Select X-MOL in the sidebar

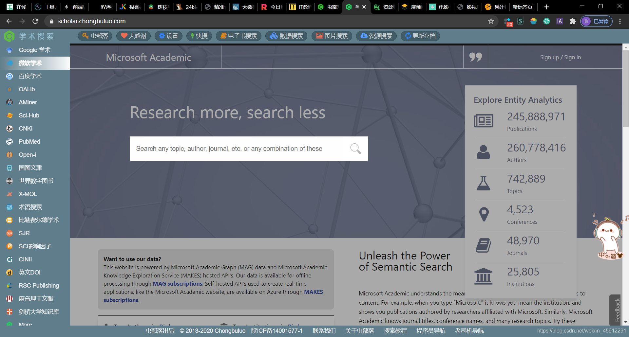(x=35, y=194)
